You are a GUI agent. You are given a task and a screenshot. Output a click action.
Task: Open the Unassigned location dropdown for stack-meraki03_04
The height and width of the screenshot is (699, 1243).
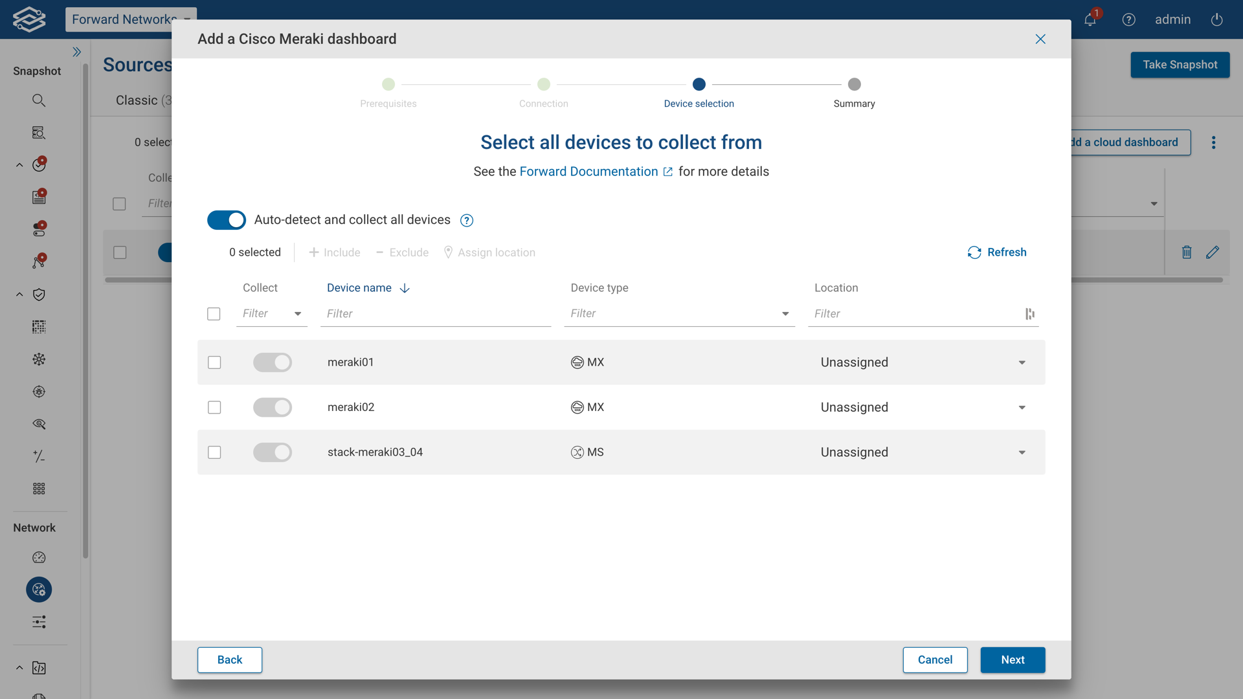pyautogui.click(x=1022, y=452)
